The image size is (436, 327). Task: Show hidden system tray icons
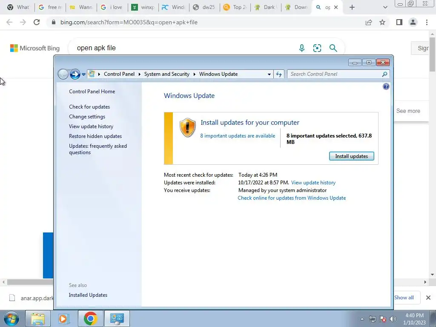[x=362, y=319]
